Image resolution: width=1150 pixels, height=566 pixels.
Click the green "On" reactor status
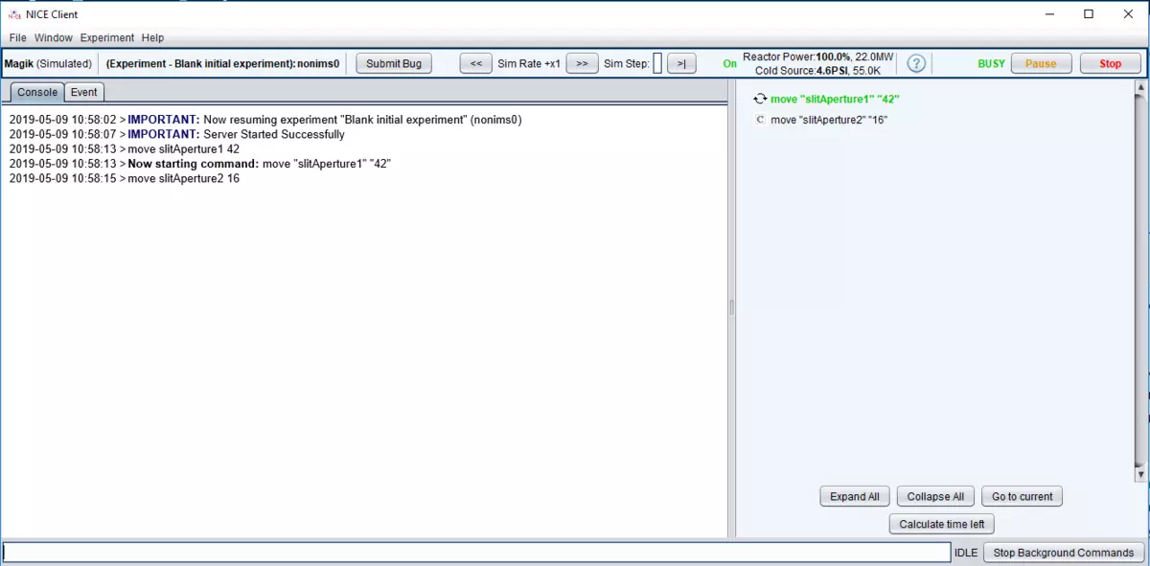[730, 64]
